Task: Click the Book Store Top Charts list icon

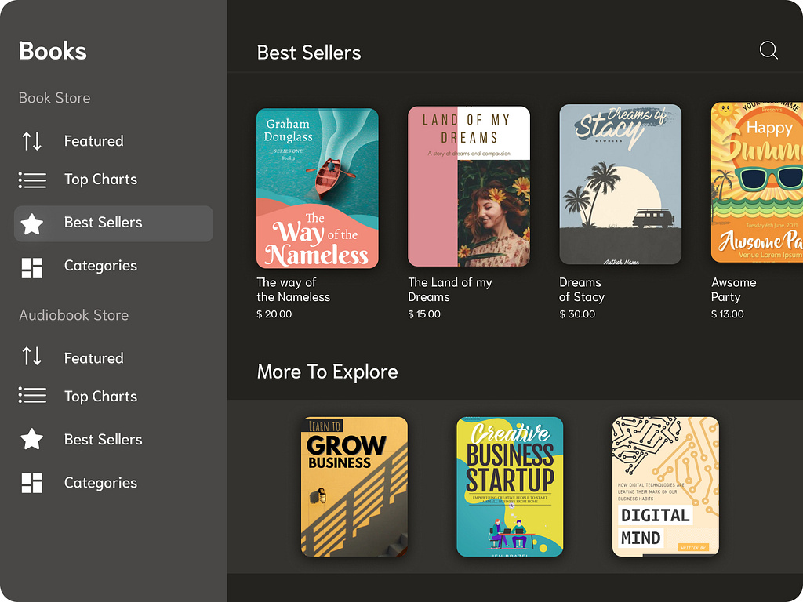Action: pos(32,180)
